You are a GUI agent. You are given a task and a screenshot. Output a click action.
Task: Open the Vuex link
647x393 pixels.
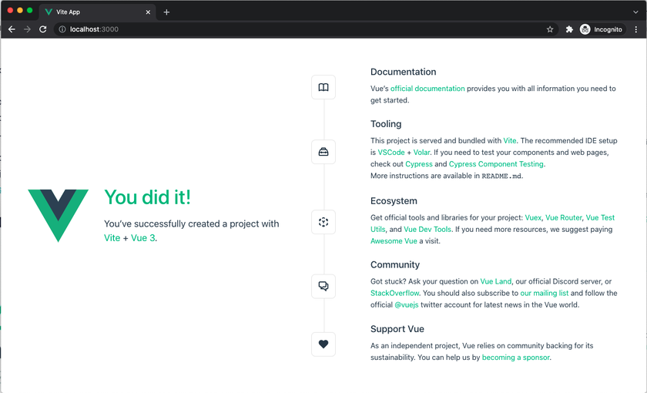point(533,217)
